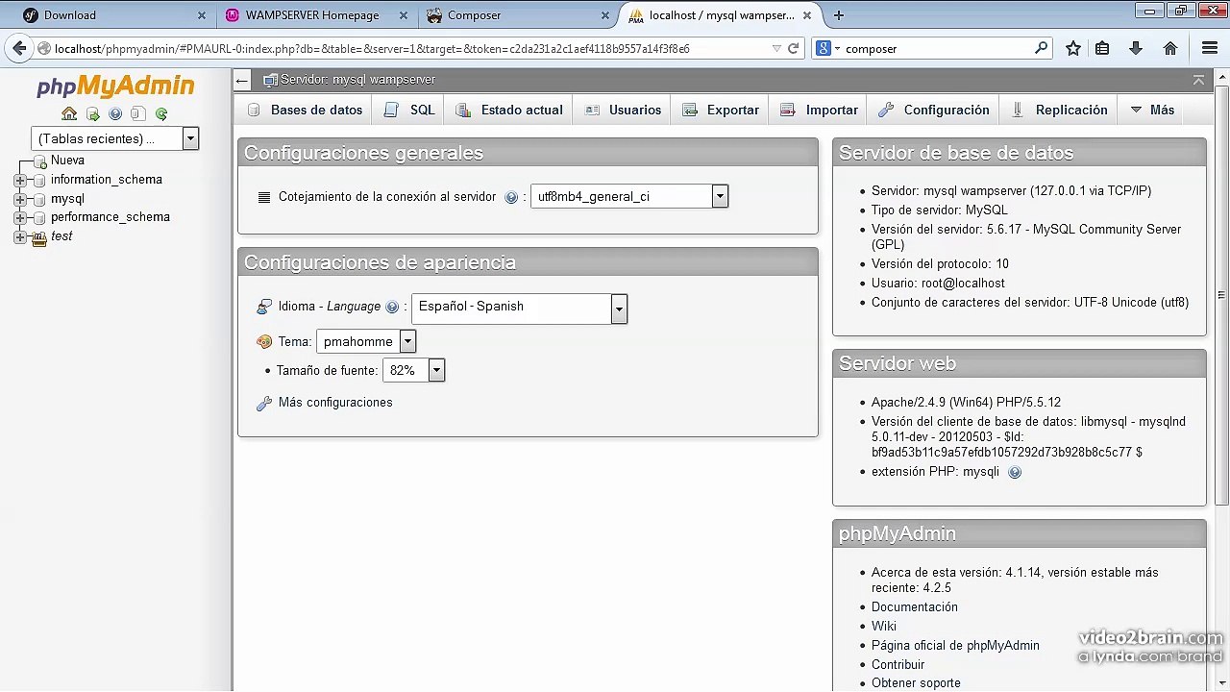
Task: Reload the navigation panel with the green refresh icon
Action: tap(161, 113)
